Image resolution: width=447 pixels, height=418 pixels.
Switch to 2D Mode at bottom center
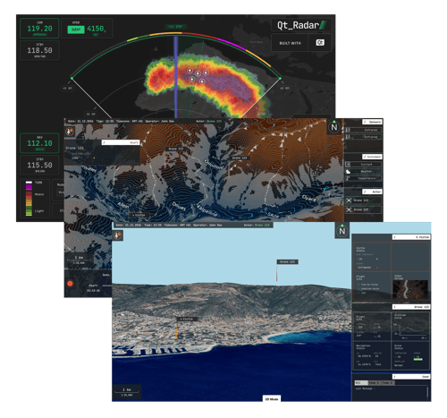[272, 398]
